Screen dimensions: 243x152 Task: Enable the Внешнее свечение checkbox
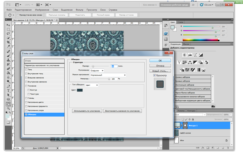tap(26, 78)
